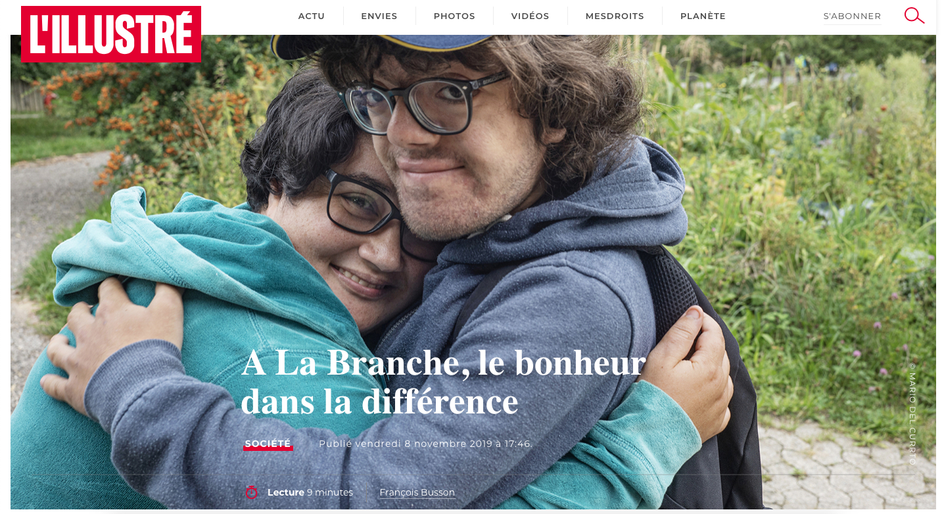Open the MESDROITS section

click(x=615, y=16)
